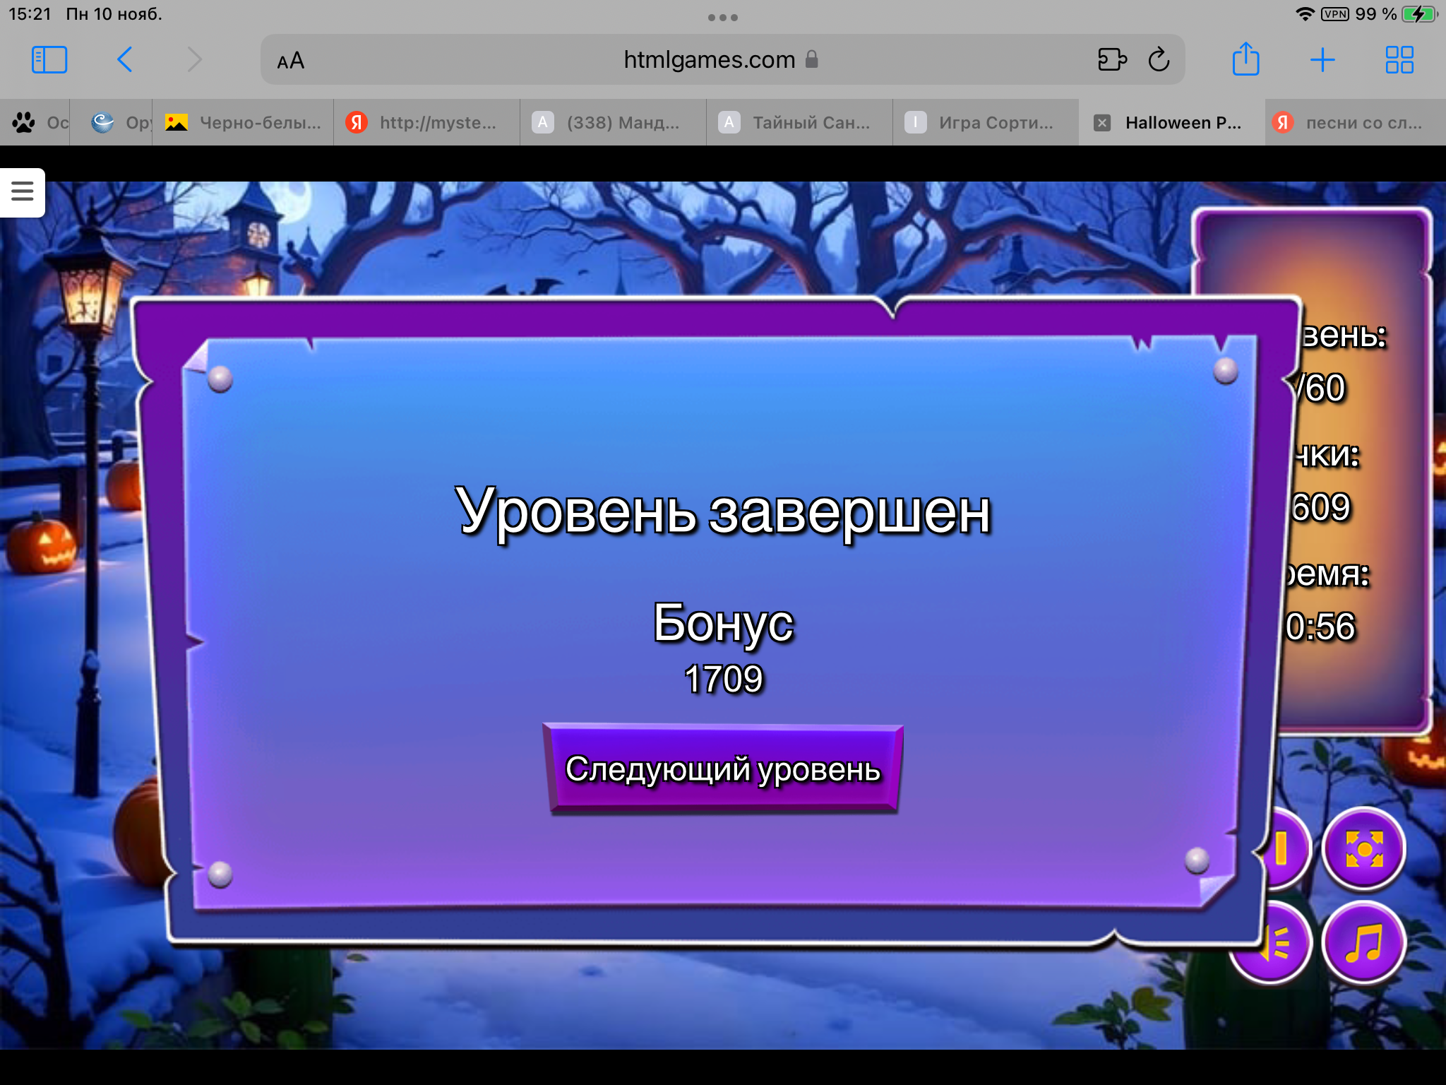Image resolution: width=1446 pixels, height=1085 pixels.
Task: Switch to the Тайный Сан... tab
Action: [x=799, y=123]
